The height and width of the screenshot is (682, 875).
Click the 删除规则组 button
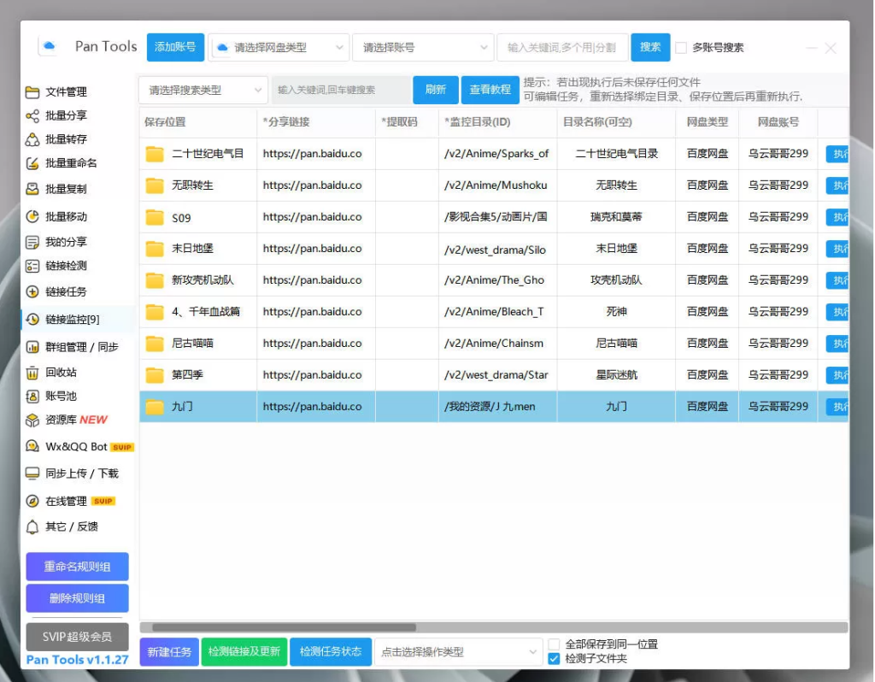pyautogui.click(x=77, y=599)
